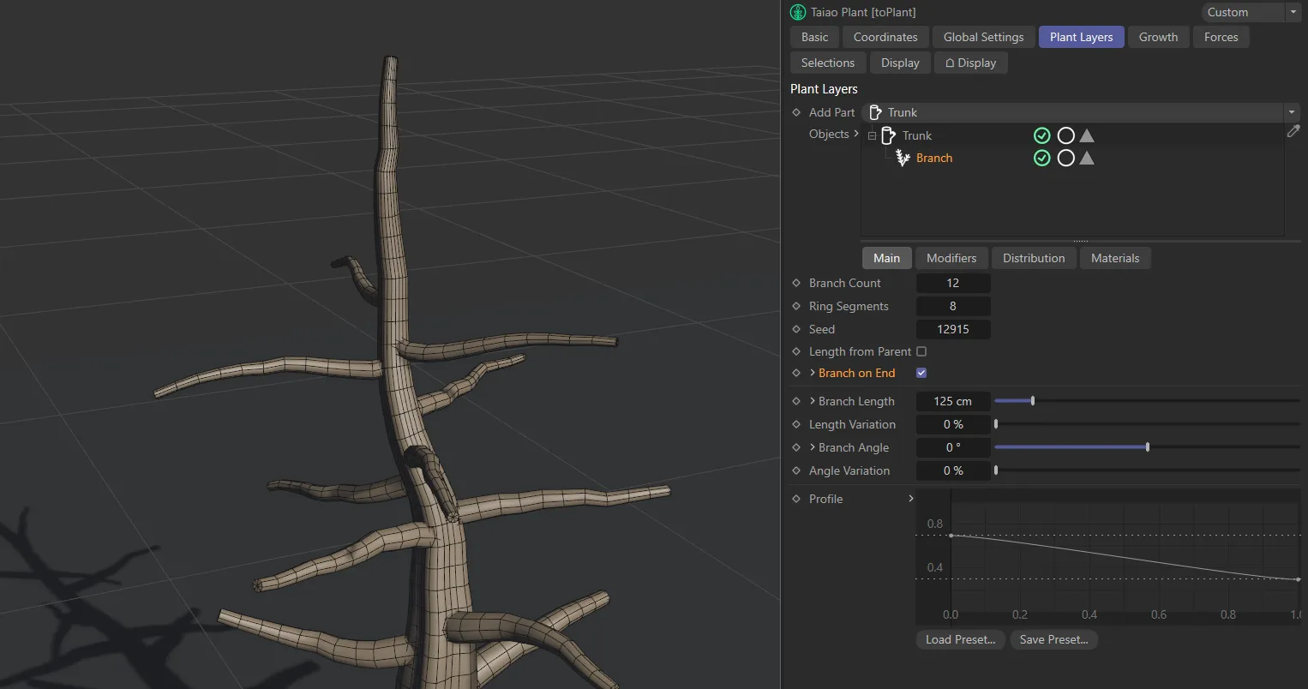
Task: Toggle the green enable checkmark on the Branch layer
Action: point(1041,158)
